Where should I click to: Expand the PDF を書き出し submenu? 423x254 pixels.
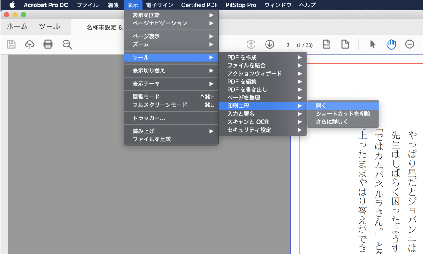click(263, 90)
